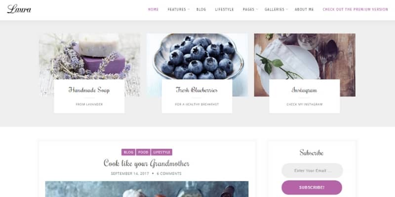Image resolution: width=395 pixels, height=197 pixels.
Task: Open the Lifestyle navigation link
Action: coord(224,9)
